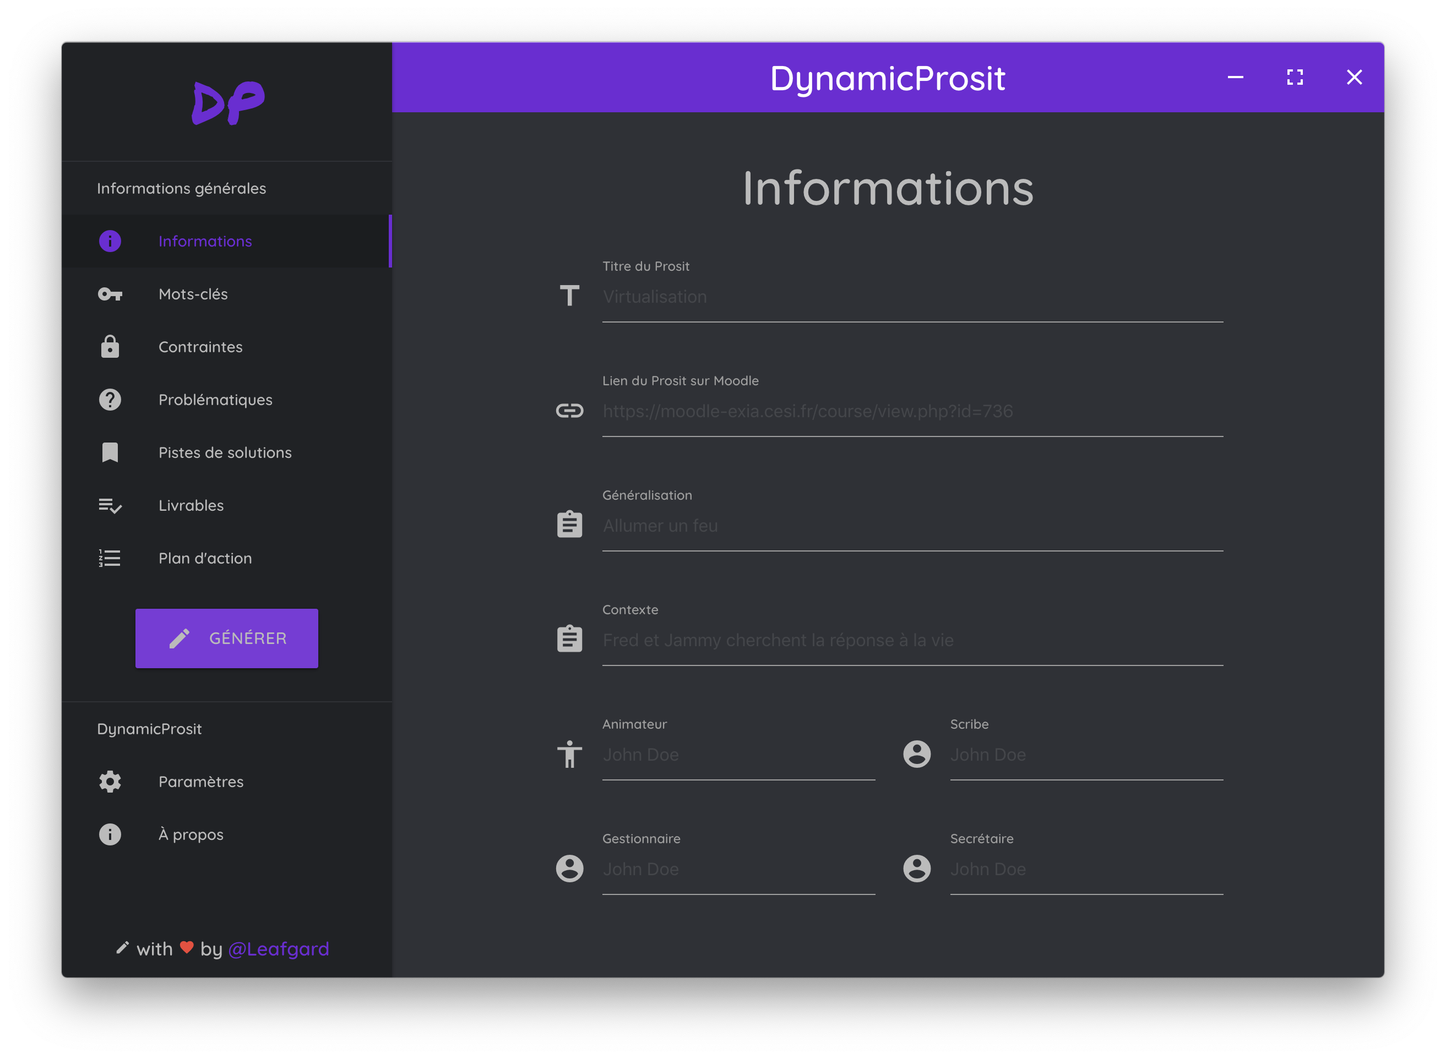Go to Pistes de solutions page
The image size is (1446, 1059).
pyautogui.click(x=225, y=452)
